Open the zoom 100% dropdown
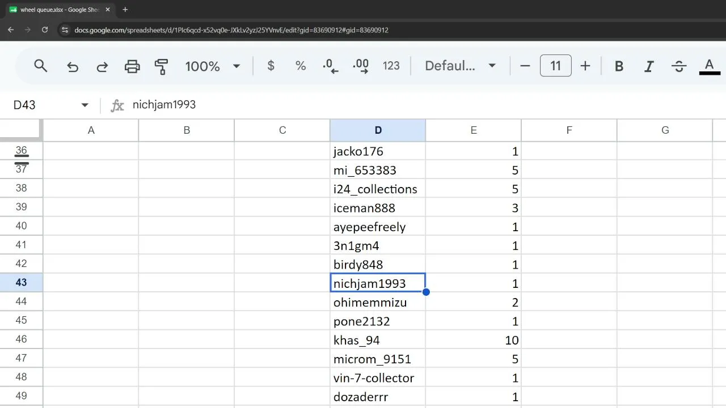726x408 pixels. (x=213, y=66)
